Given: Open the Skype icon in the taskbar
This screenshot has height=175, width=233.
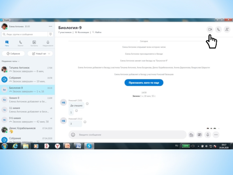Looking at the screenshot, I should pos(89,146).
